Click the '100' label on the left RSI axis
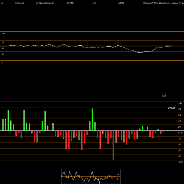Image resolution: width=184 pixels, height=184 pixels. point(3,33)
